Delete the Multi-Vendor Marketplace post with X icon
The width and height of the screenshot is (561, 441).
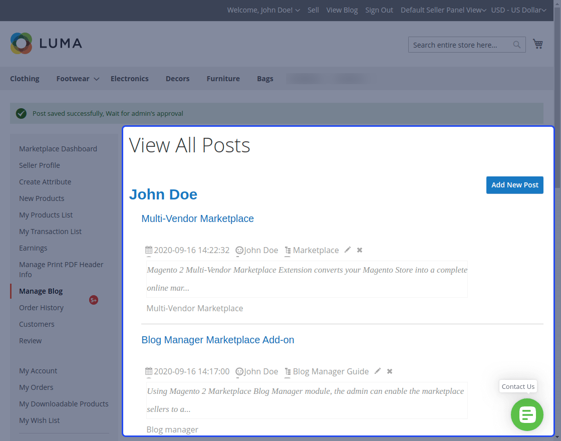coord(360,250)
